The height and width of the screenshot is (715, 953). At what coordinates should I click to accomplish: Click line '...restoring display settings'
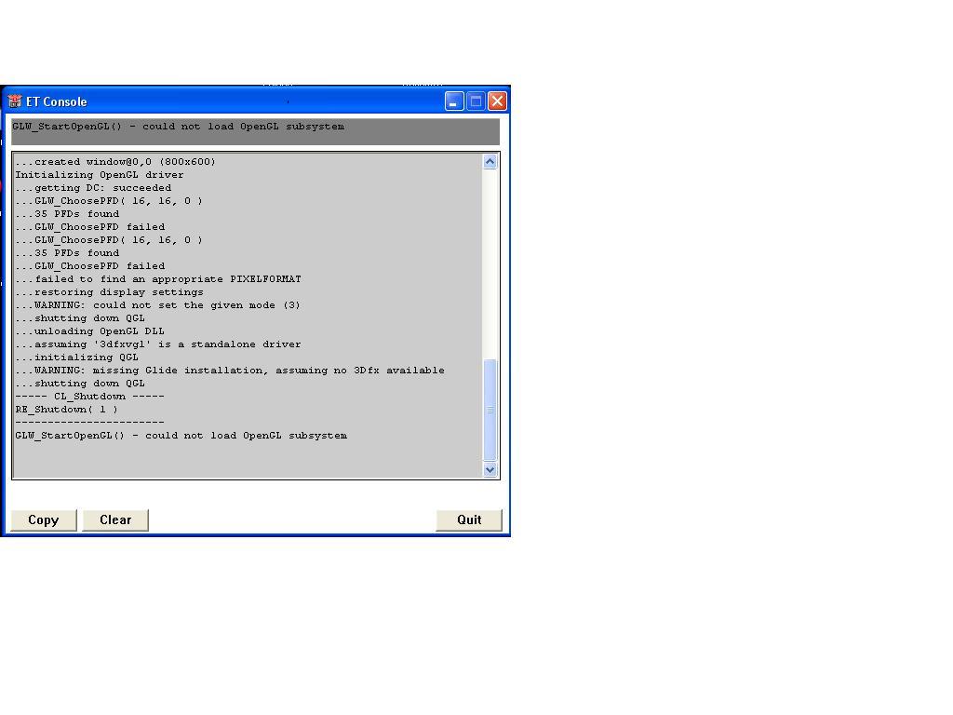click(x=110, y=292)
